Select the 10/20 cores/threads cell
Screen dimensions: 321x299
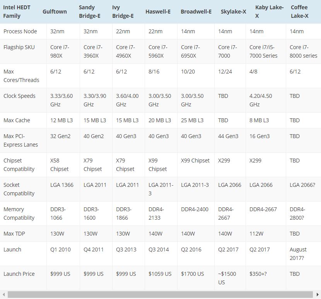(x=188, y=72)
